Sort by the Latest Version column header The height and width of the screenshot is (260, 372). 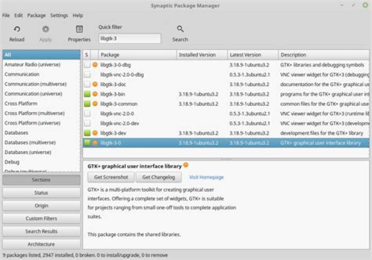click(253, 55)
